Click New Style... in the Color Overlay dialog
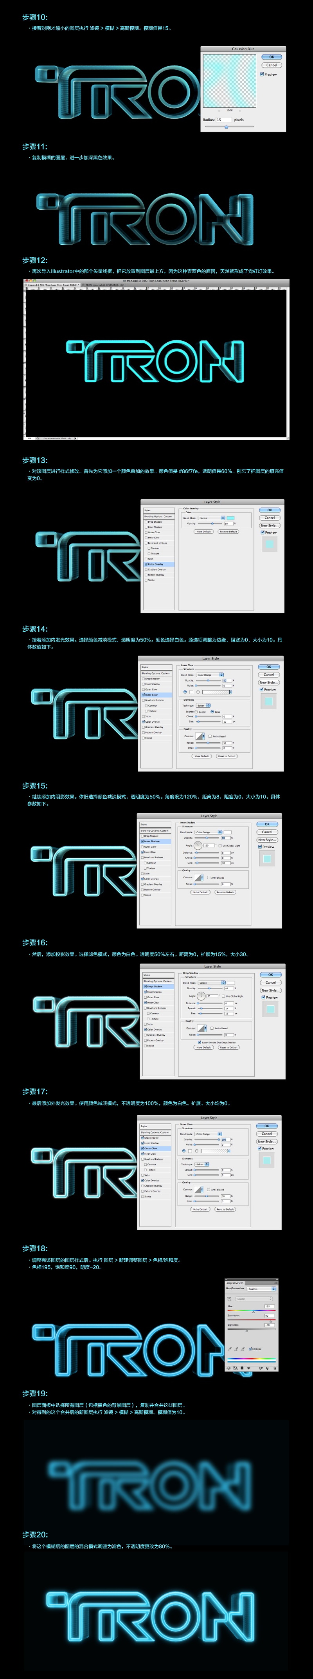 (270, 525)
